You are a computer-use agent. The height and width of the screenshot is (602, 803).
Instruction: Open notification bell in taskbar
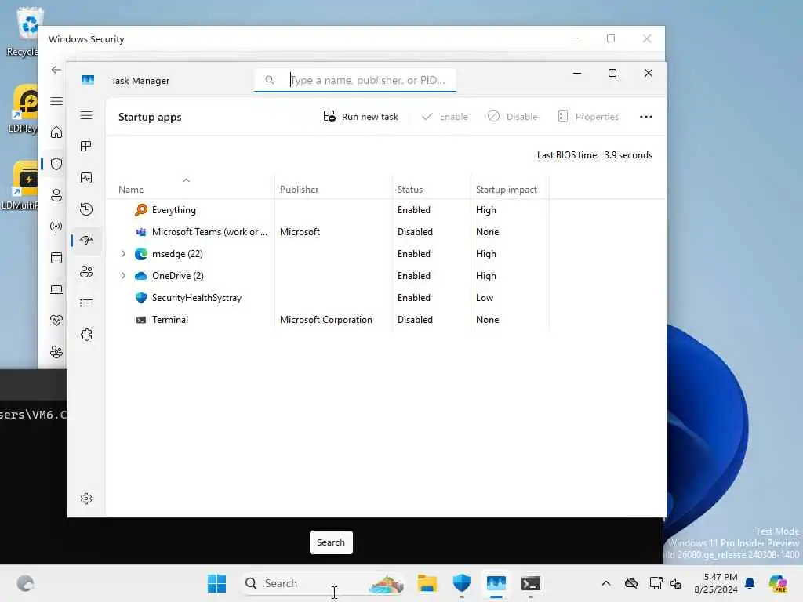[750, 583]
